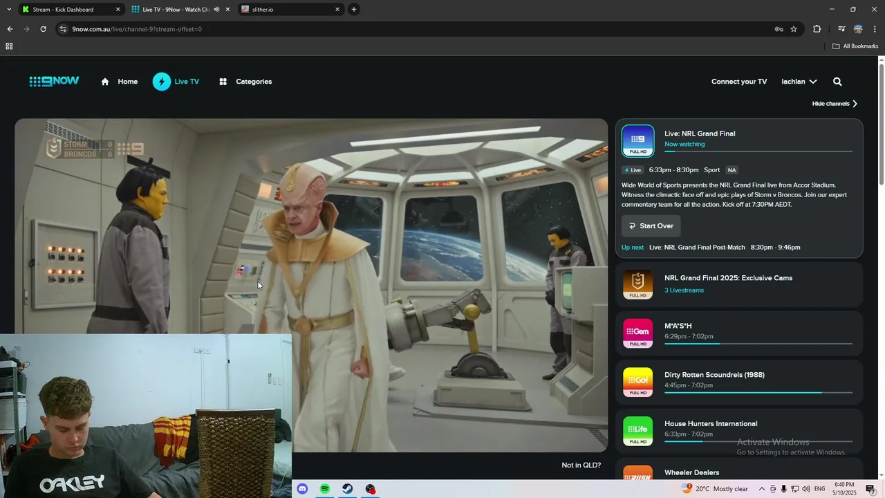Bookmark this page with star icon
Viewport: 885px width, 498px height.
(794, 29)
